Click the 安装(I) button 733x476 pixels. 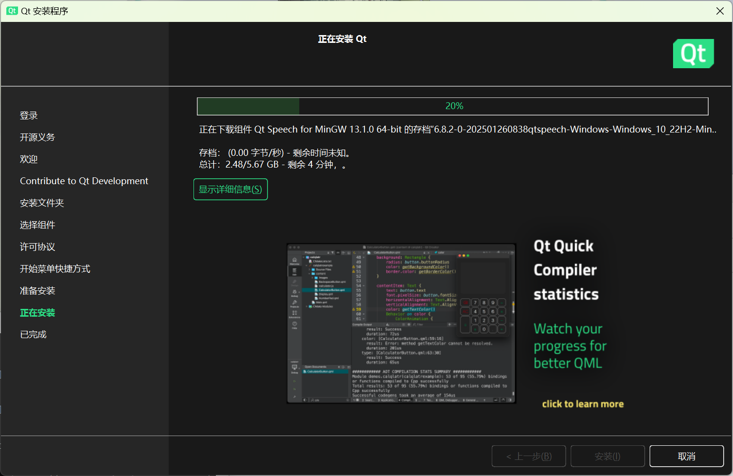coord(607,456)
